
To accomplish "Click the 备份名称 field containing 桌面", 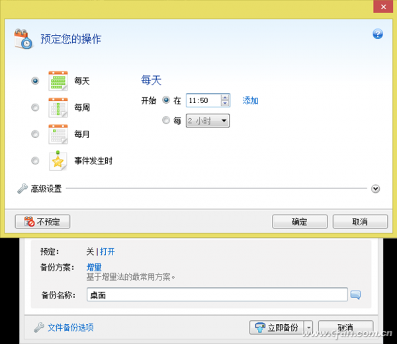I will [x=217, y=294].
